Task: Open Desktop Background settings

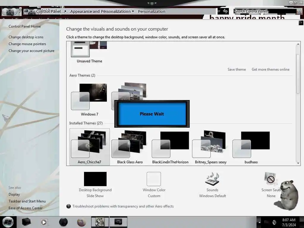Action: pyautogui.click(x=95, y=179)
